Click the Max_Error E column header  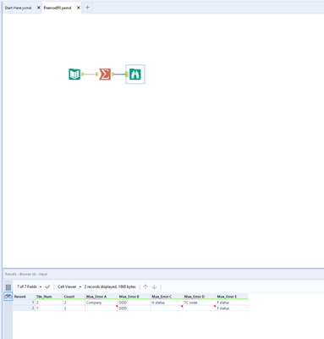232,297
